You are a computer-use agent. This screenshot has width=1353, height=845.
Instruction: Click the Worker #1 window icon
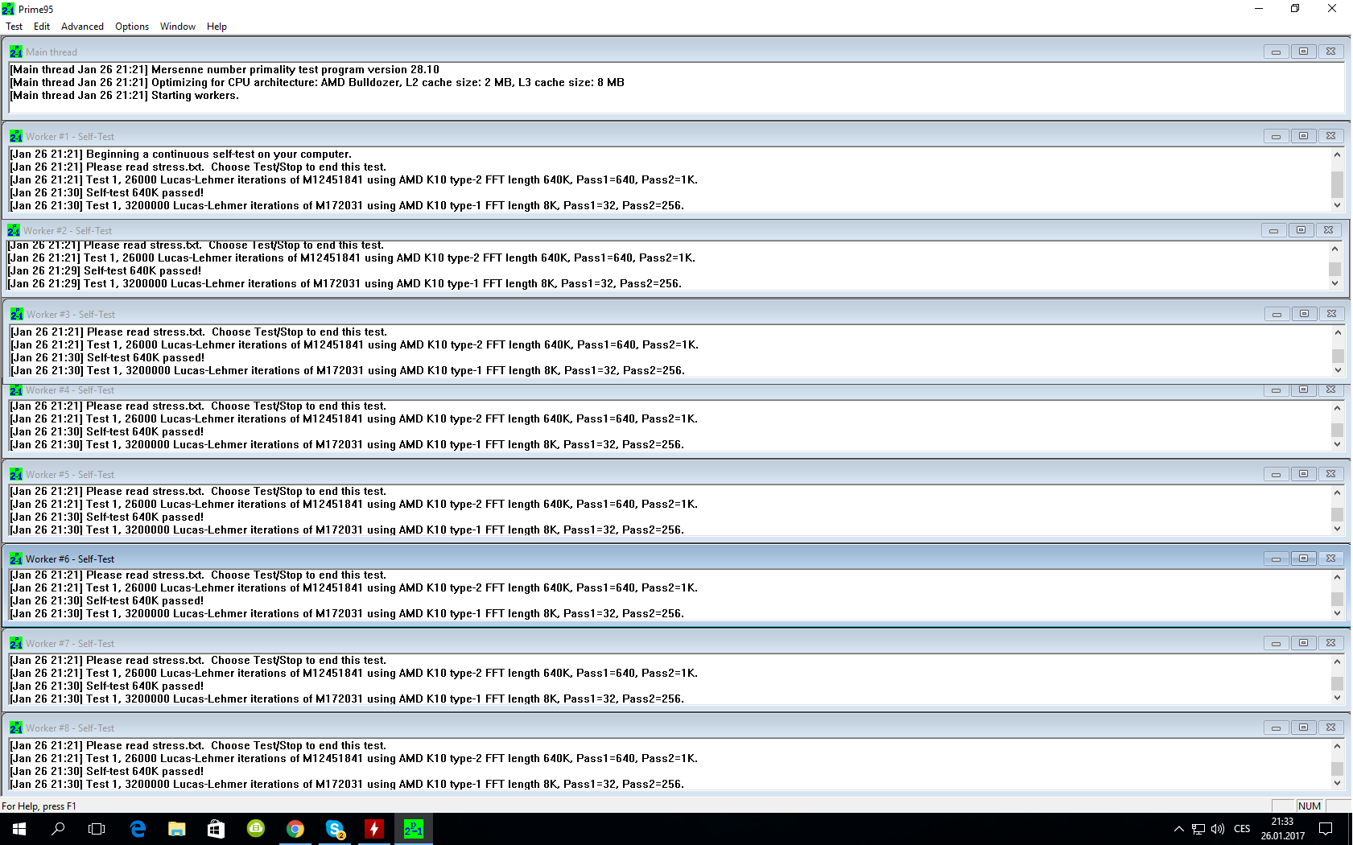tap(16, 136)
